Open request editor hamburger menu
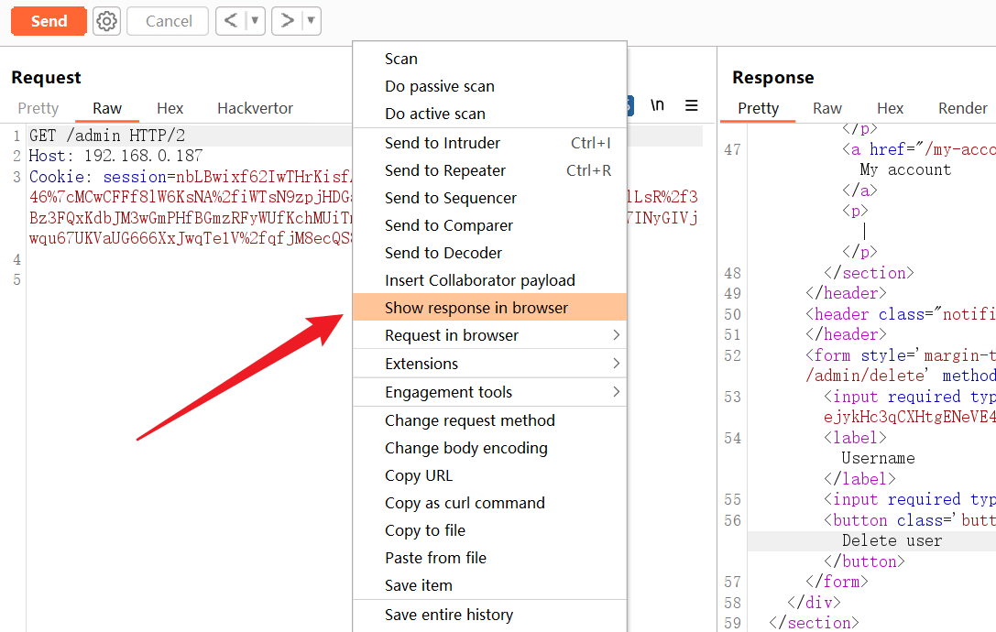 [x=692, y=105]
